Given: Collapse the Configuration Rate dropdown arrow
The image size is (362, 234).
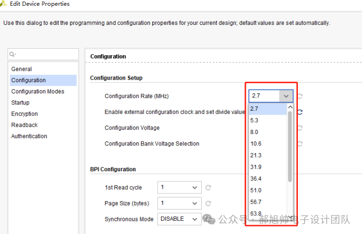Looking at the screenshot, I should pyautogui.click(x=286, y=96).
